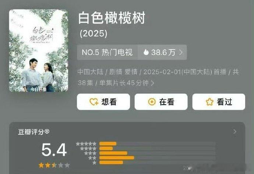
Task: Tap the flame popularity icon
Action: (x=146, y=52)
